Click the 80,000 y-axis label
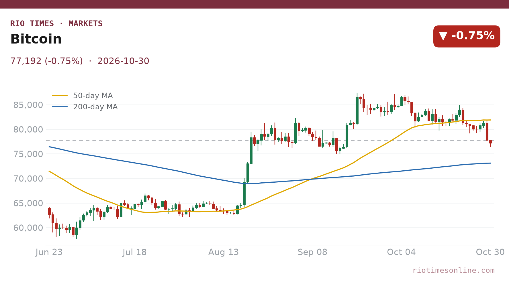 (28, 130)
